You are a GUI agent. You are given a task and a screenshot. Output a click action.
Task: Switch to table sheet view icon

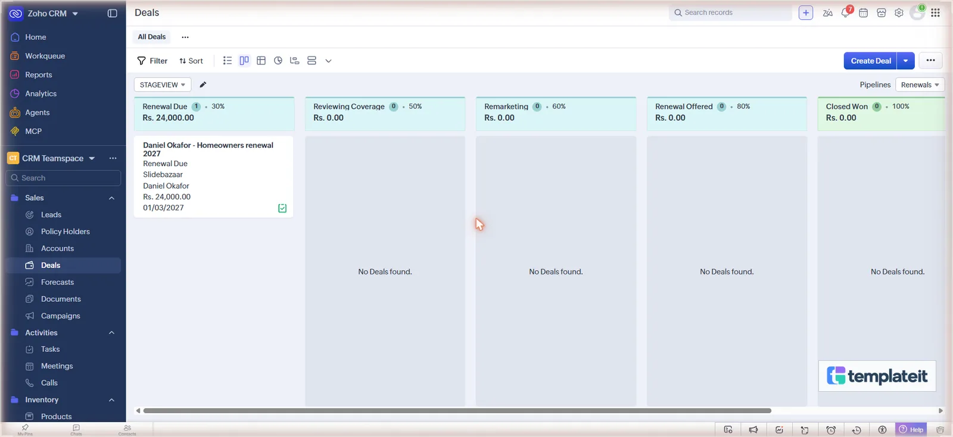pyautogui.click(x=261, y=61)
